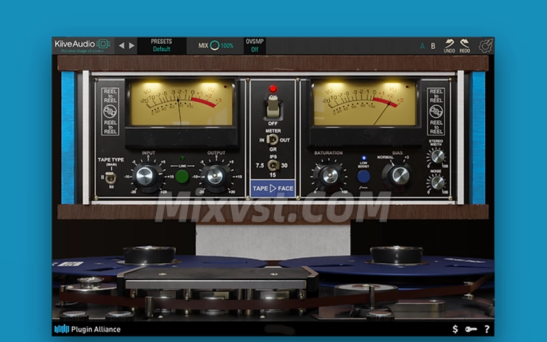The image size is (547, 342).
Task: Go to the next preset arrow
Action: [132, 46]
